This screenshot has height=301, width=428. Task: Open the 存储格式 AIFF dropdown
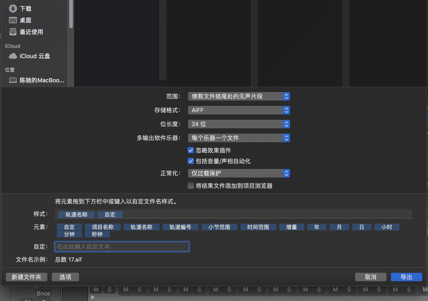coord(239,110)
